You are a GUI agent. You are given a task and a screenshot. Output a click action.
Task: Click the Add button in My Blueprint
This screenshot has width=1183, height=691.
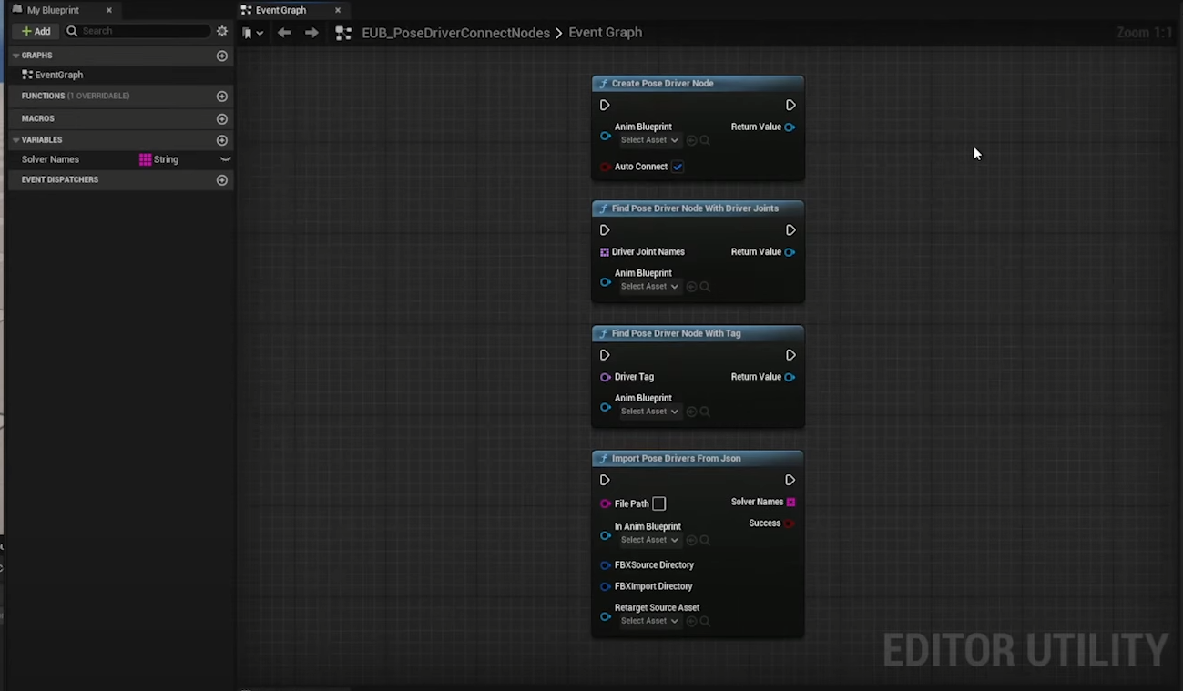[36, 31]
